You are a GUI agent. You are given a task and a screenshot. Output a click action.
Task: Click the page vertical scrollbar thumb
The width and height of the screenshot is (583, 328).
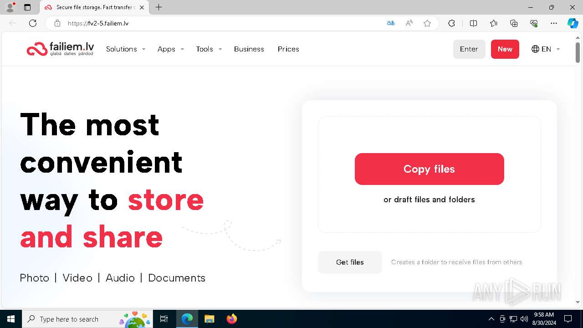click(x=578, y=52)
